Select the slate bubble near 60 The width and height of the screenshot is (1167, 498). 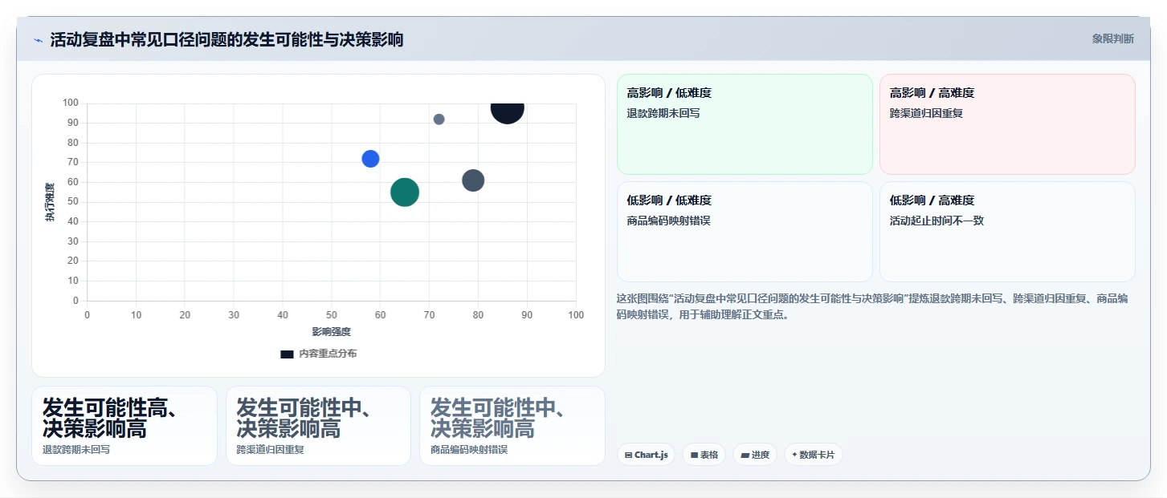coord(473,180)
